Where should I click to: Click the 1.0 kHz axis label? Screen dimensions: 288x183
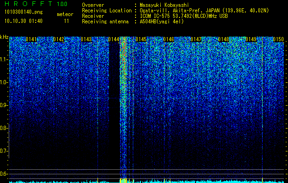click(x=3, y=83)
